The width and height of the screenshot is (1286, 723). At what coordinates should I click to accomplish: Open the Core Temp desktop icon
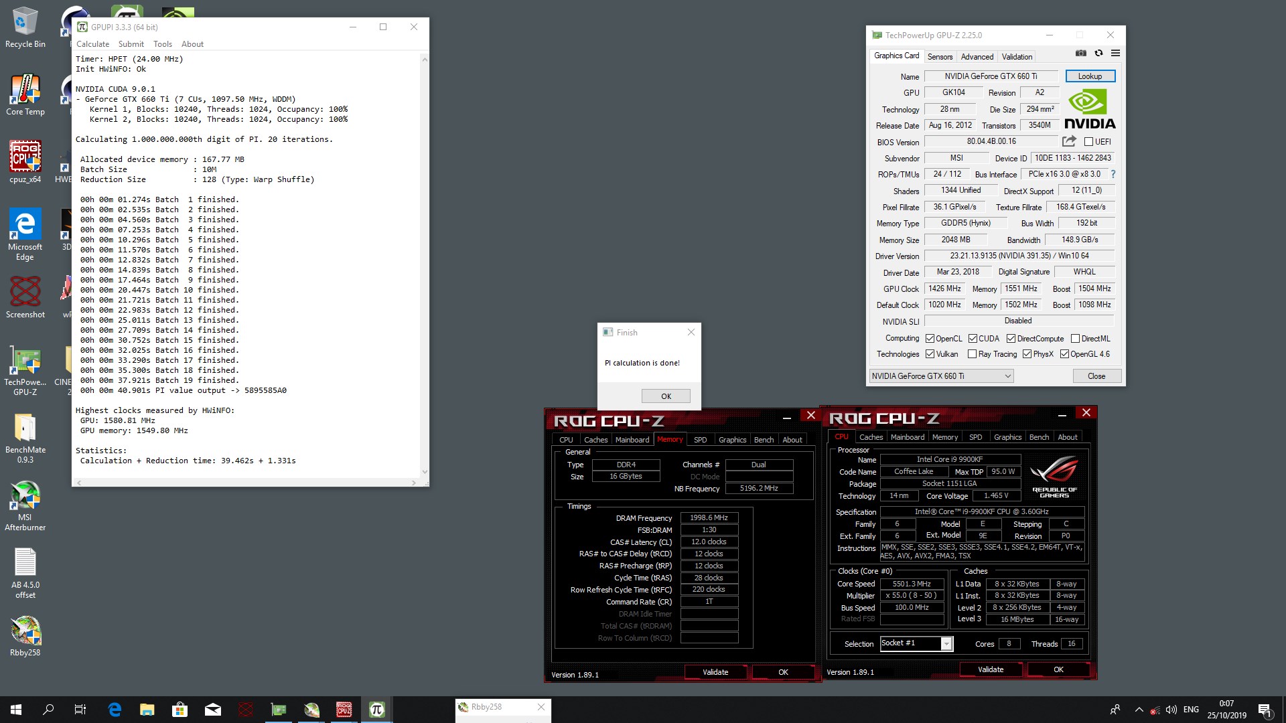tap(25, 95)
